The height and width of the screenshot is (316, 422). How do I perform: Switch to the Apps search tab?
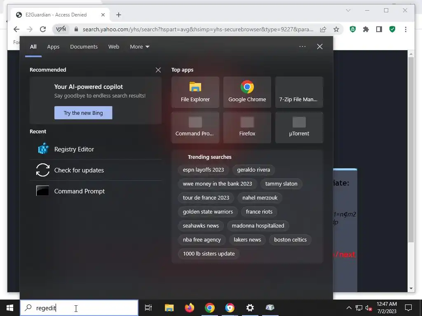pos(53,47)
